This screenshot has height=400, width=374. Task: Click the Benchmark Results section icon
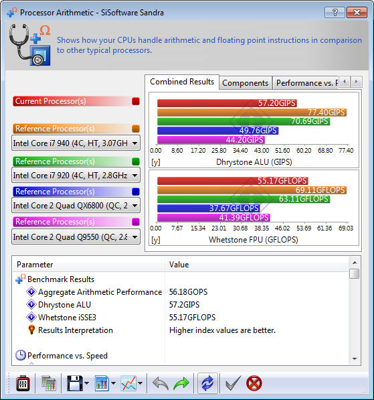[20, 279]
